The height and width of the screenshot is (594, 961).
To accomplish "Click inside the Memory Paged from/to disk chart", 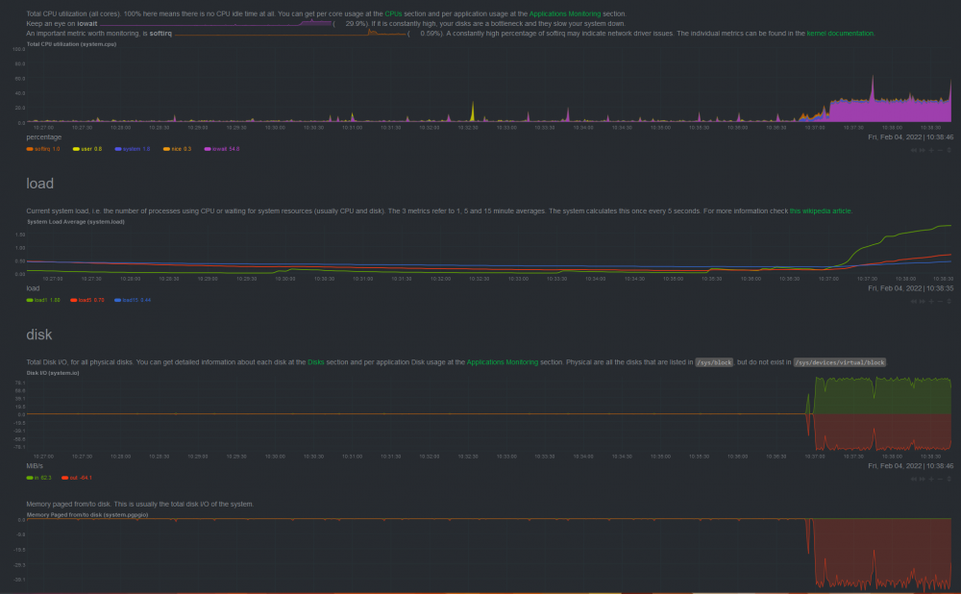I will click(489, 555).
